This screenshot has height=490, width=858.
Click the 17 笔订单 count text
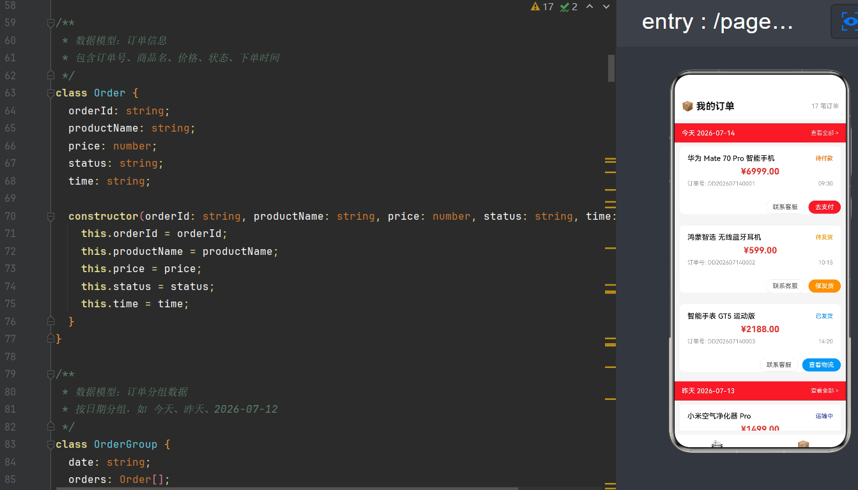[825, 106]
